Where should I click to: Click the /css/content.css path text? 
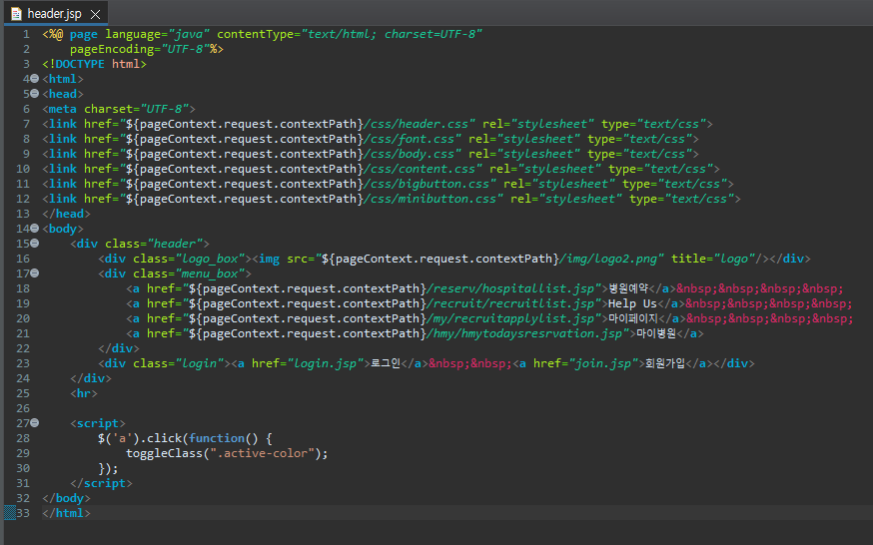coord(420,169)
